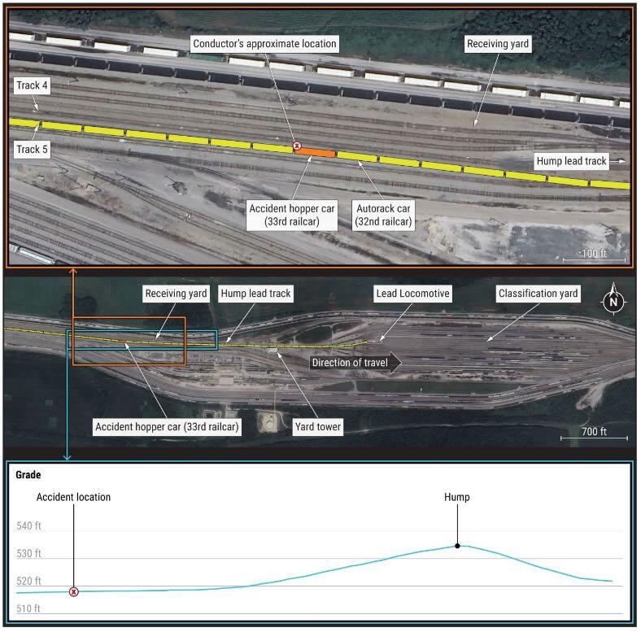Click the '520 ft' axis label

click(x=28, y=581)
